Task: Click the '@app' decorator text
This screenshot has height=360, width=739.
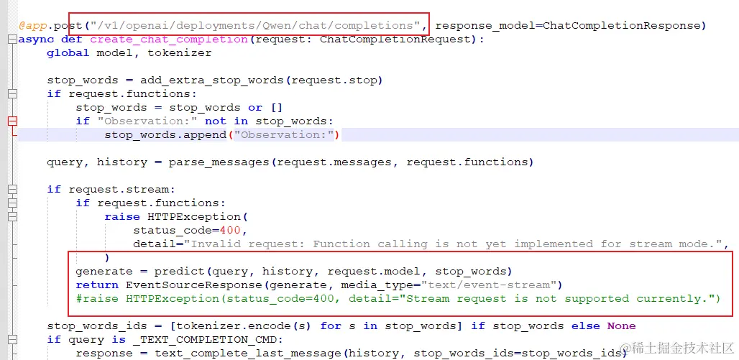Action: pos(32,25)
